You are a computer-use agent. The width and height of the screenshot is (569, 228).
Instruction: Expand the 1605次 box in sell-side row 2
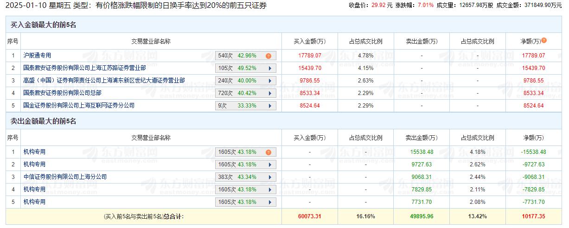coord(269,165)
